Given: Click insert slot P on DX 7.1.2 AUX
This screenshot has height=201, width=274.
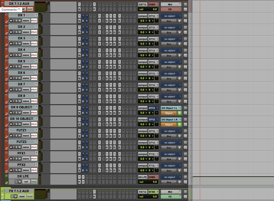Looking at the screenshot, I should pyautogui.click(x=94, y=9).
